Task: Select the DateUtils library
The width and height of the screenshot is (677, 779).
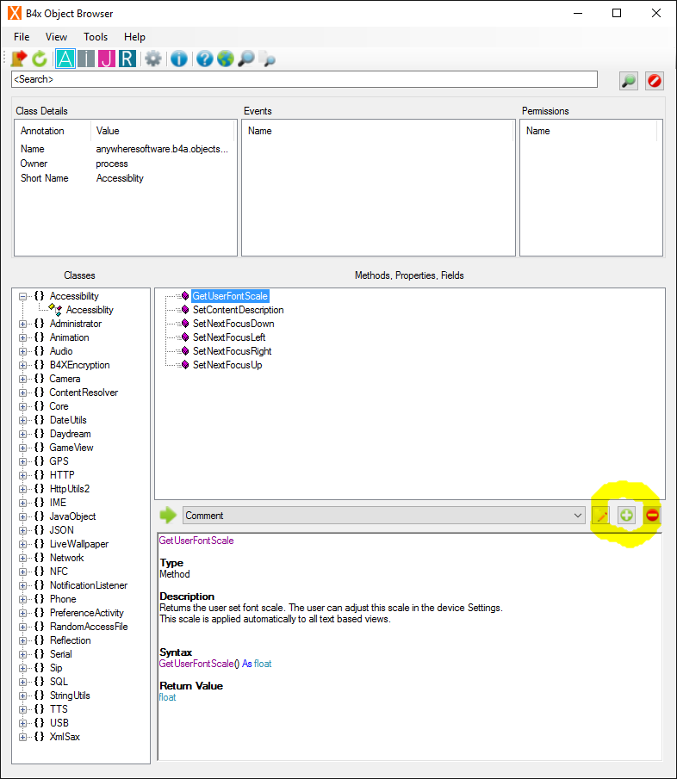Action: click(68, 420)
